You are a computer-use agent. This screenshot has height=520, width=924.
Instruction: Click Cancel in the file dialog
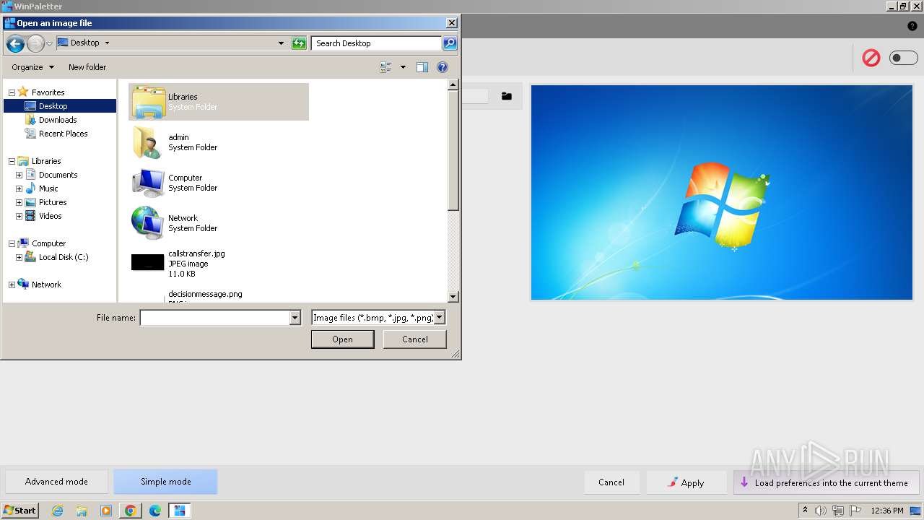pyautogui.click(x=415, y=339)
